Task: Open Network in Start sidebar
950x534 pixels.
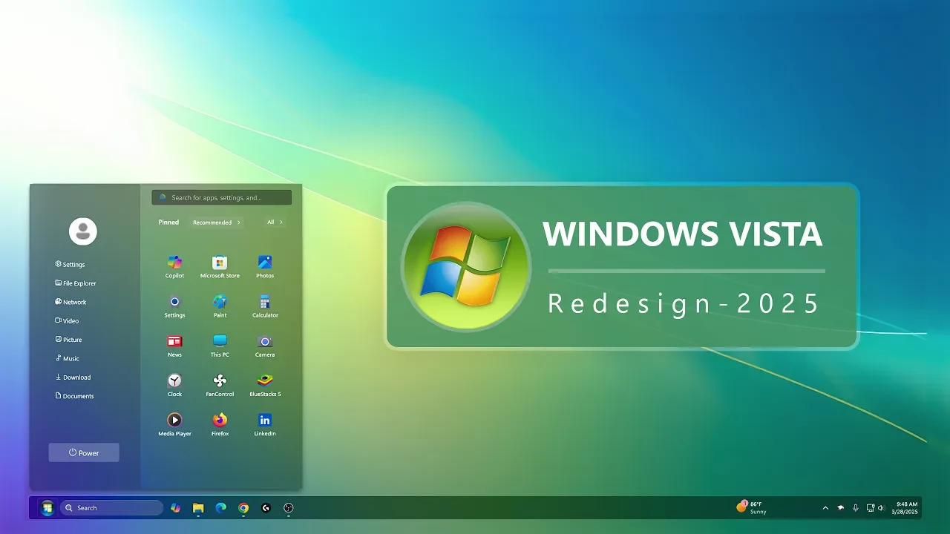Action: point(71,302)
